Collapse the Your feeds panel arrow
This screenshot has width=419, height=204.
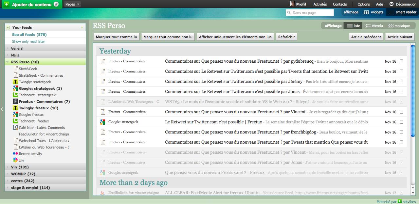[8, 27]
